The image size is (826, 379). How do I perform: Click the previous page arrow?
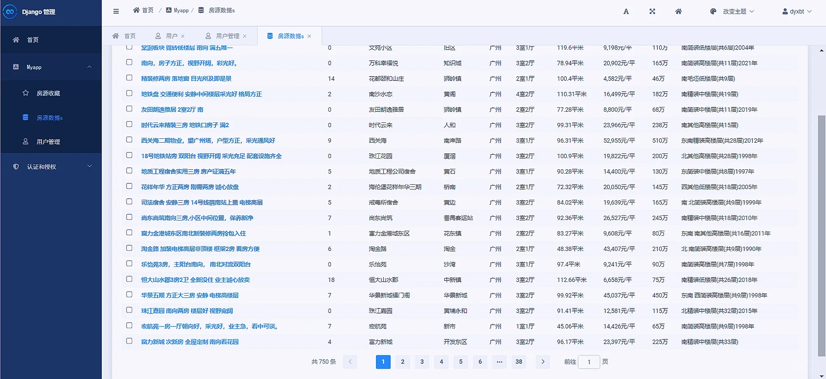[350, 362]
